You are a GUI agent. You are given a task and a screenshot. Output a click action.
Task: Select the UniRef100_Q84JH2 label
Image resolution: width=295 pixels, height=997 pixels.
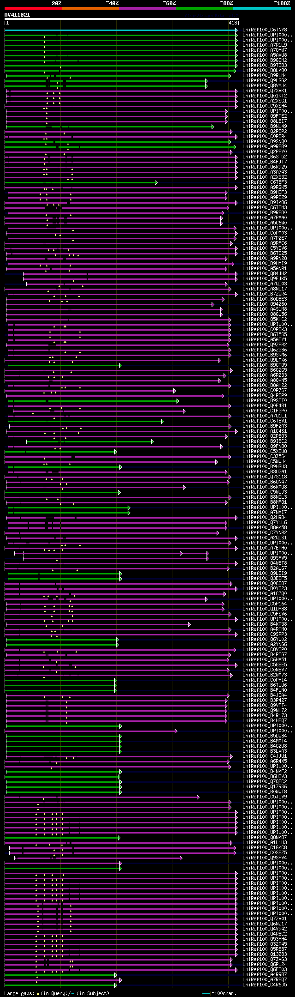point(265,274)
